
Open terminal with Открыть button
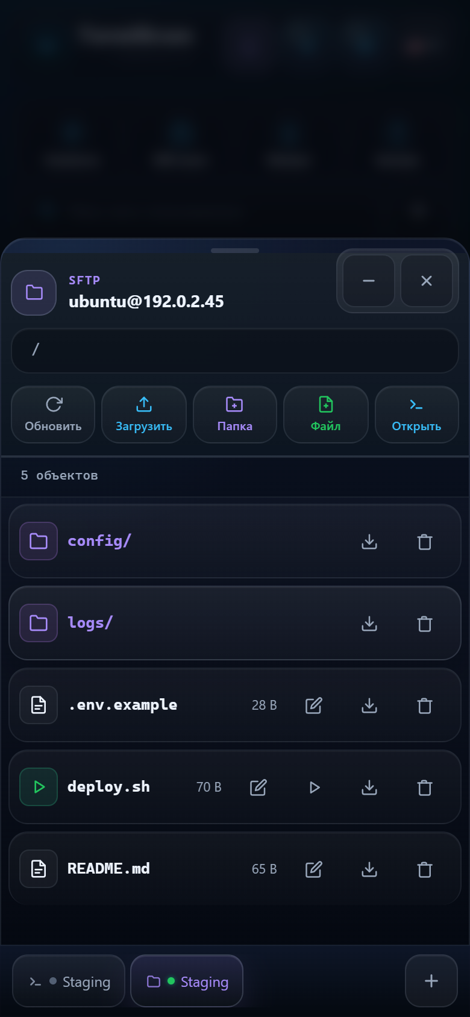pos(417,415)
